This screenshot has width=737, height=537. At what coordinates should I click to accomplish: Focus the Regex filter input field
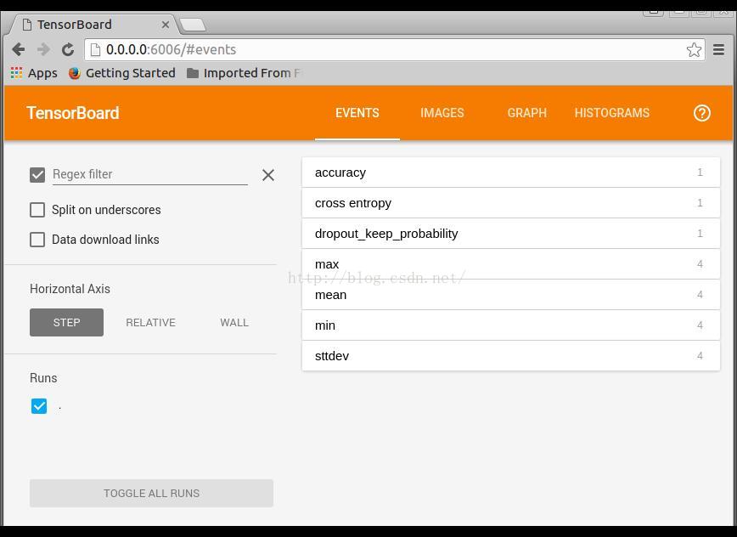click(x=150, y=174)
